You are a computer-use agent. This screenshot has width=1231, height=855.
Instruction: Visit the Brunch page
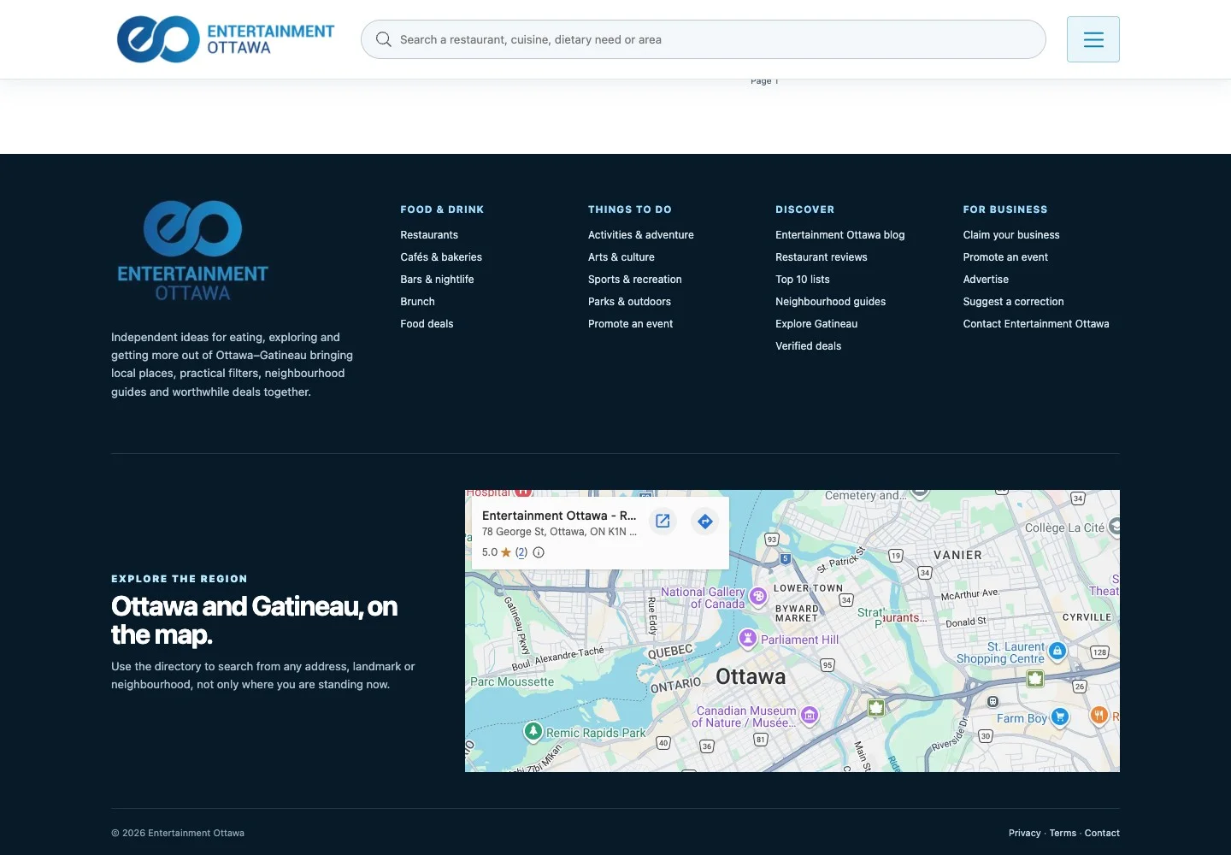(x=417, y=302)
